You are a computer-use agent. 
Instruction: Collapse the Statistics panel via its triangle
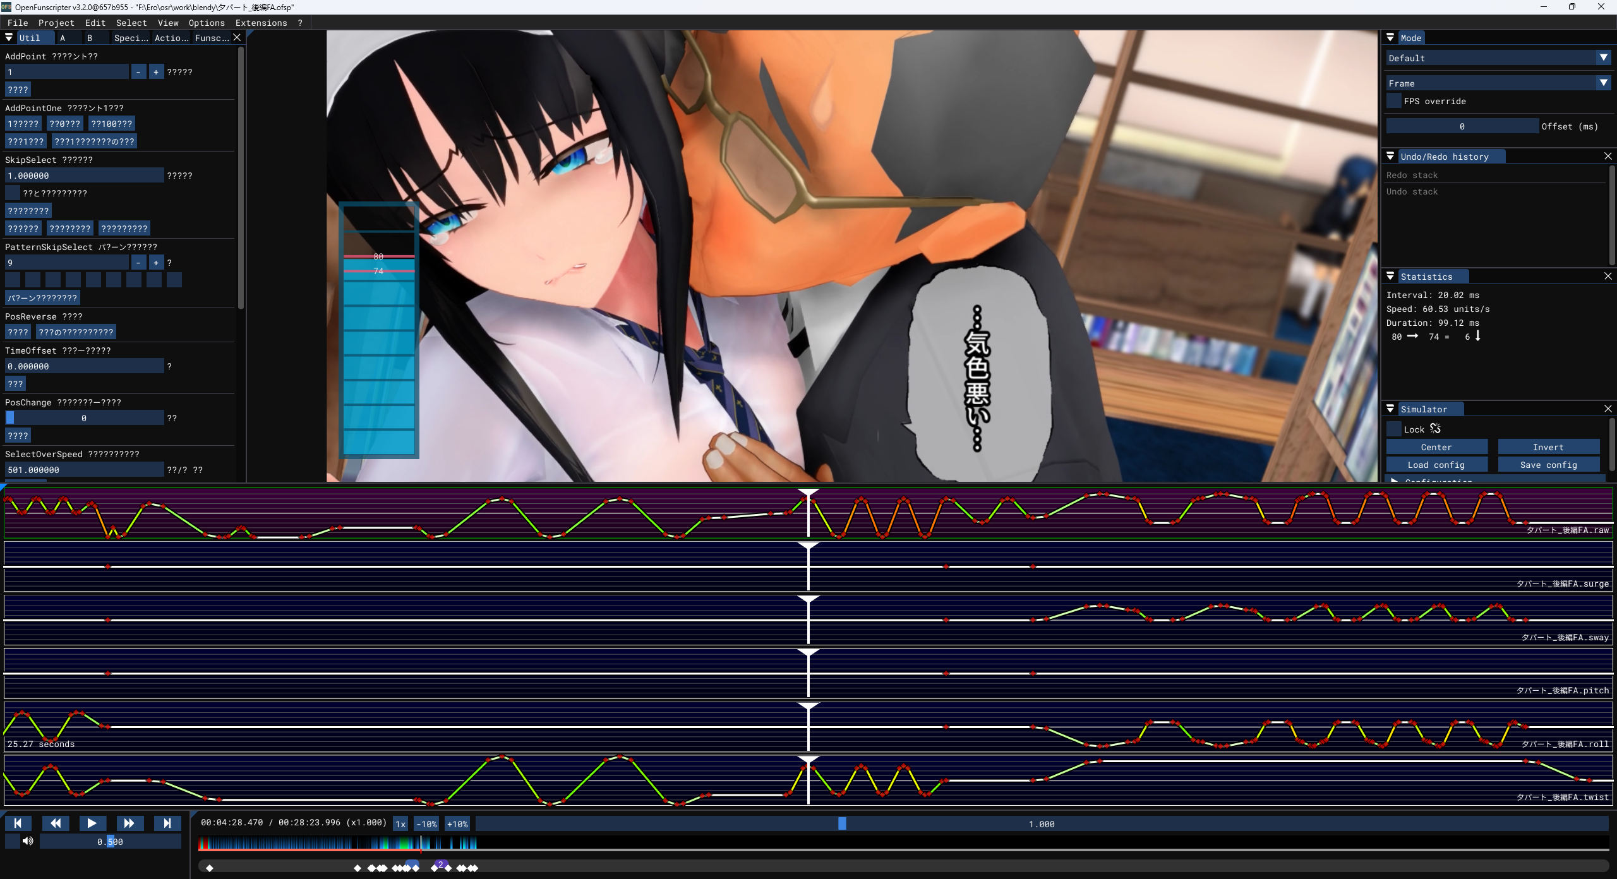click(1390, 276)
